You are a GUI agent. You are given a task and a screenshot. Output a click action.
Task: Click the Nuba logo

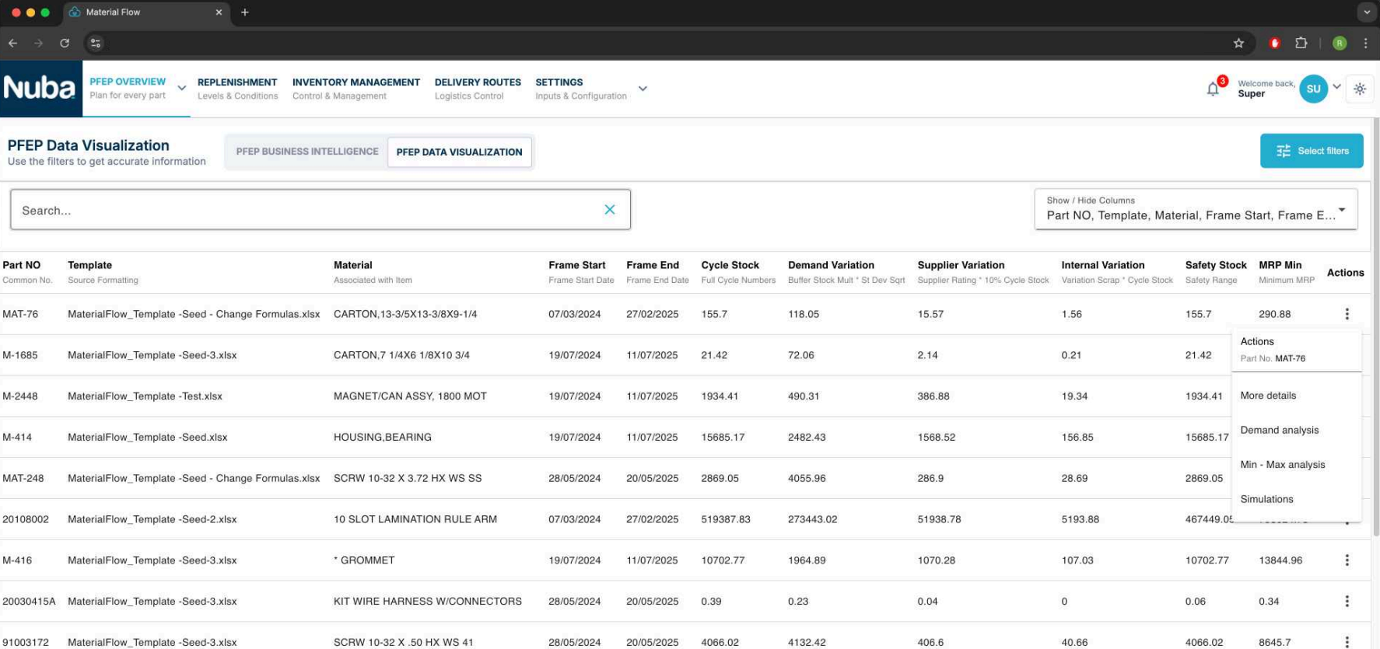coord(40,89)
